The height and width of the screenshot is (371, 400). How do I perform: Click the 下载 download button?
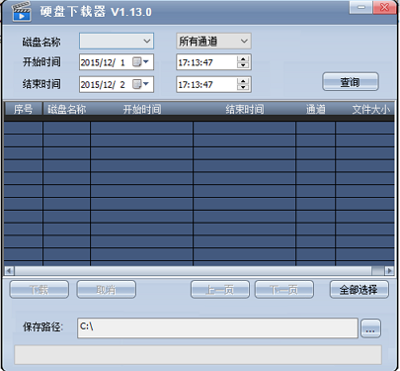(x=40, y=290)
